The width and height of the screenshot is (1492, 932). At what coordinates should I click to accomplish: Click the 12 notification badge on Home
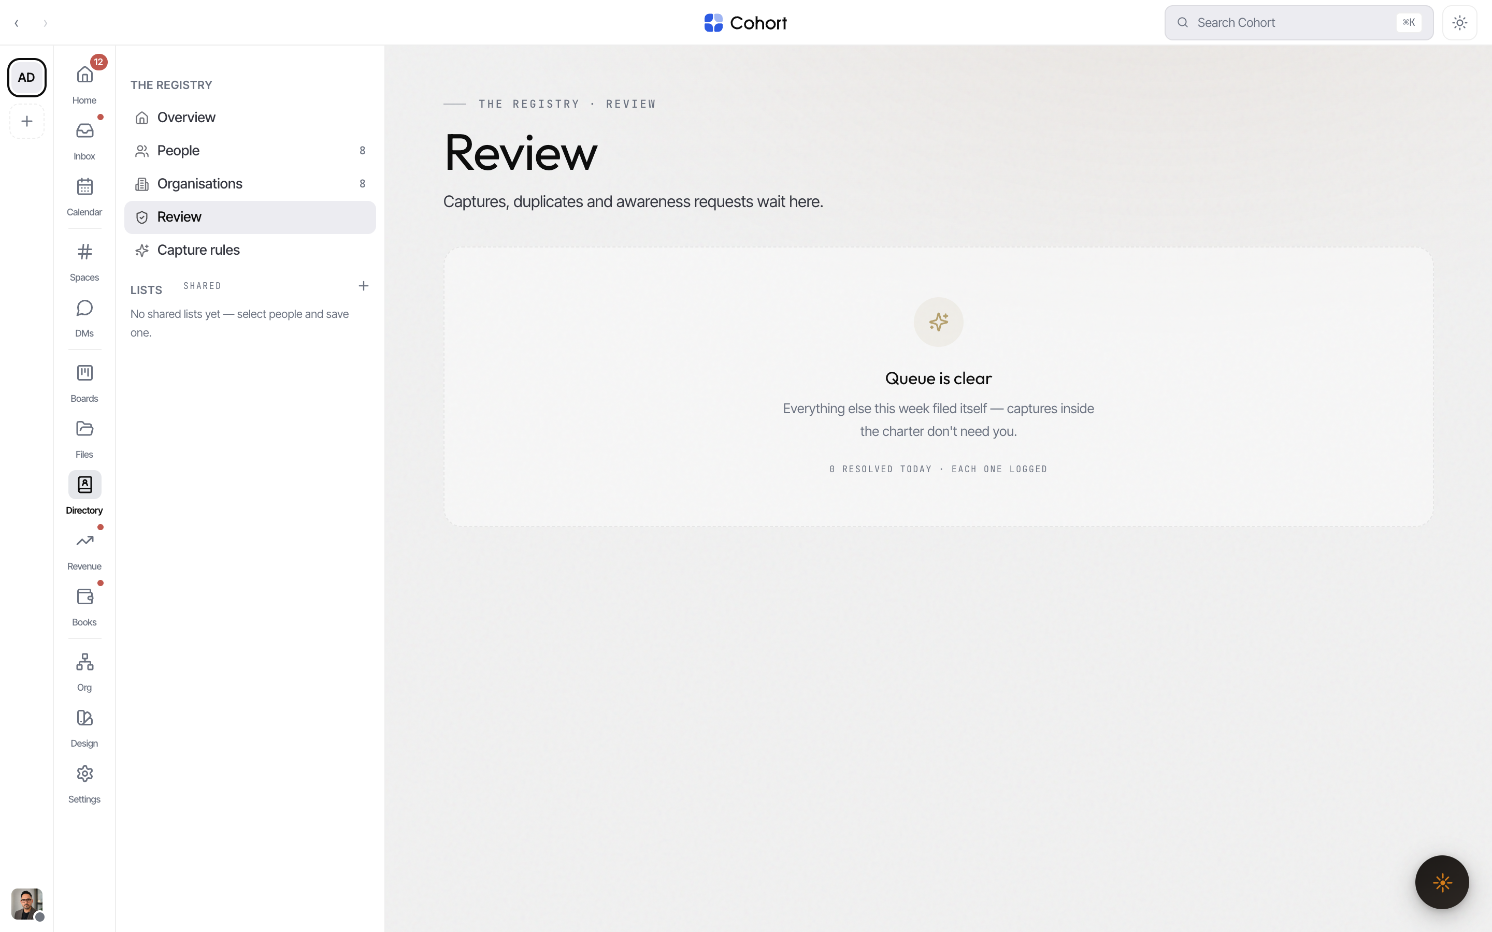(98, 62)
